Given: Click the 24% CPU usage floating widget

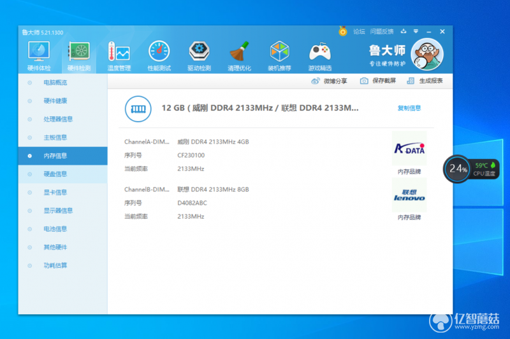Looking at the screenshot, I should point(458,169).
